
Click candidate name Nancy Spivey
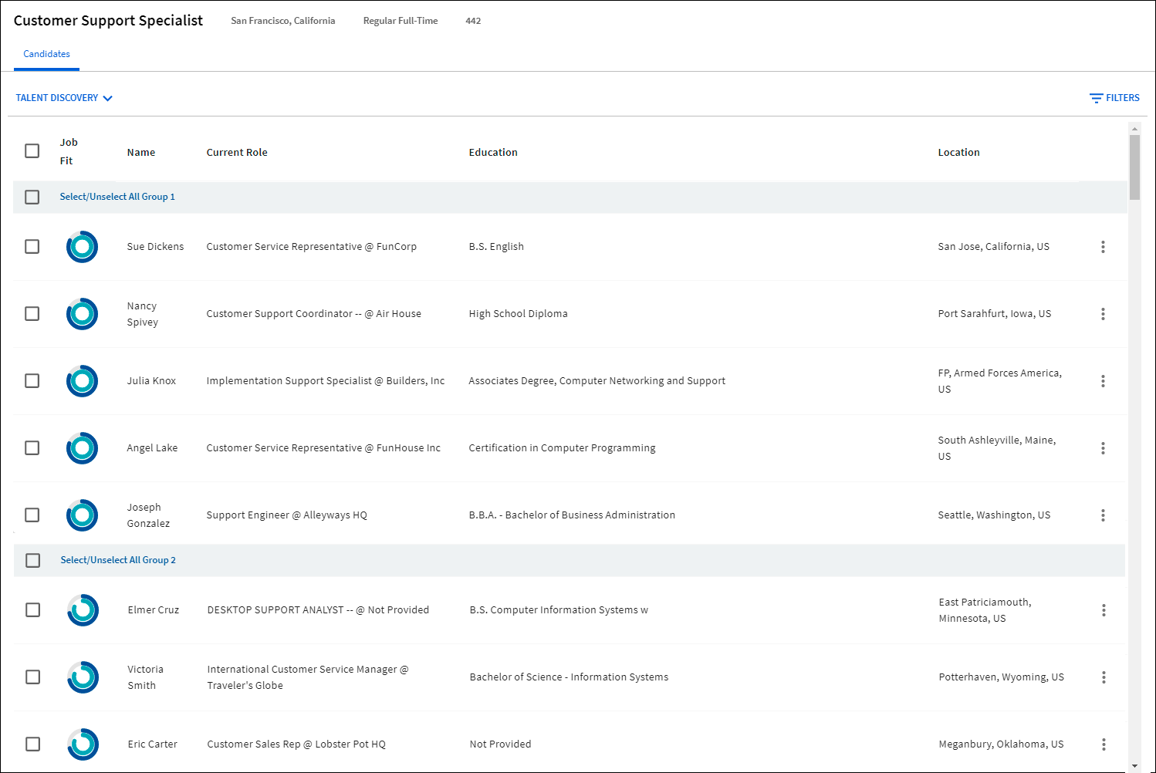[143, 314]
